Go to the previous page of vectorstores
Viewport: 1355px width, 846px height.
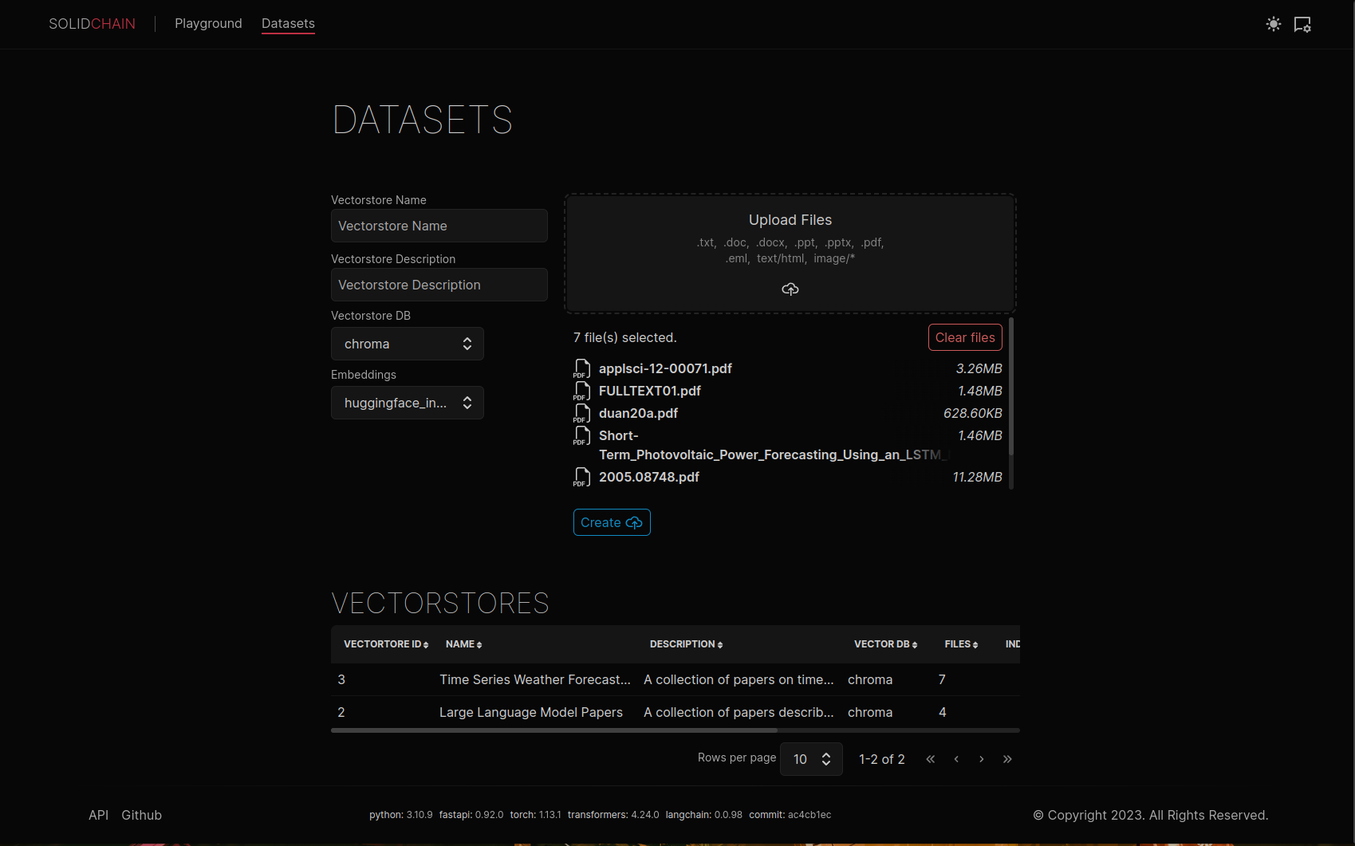956,759
